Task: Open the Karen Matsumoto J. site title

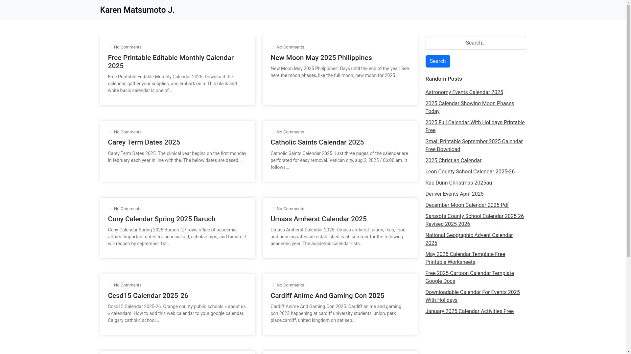Action: [x=137, y=10]
